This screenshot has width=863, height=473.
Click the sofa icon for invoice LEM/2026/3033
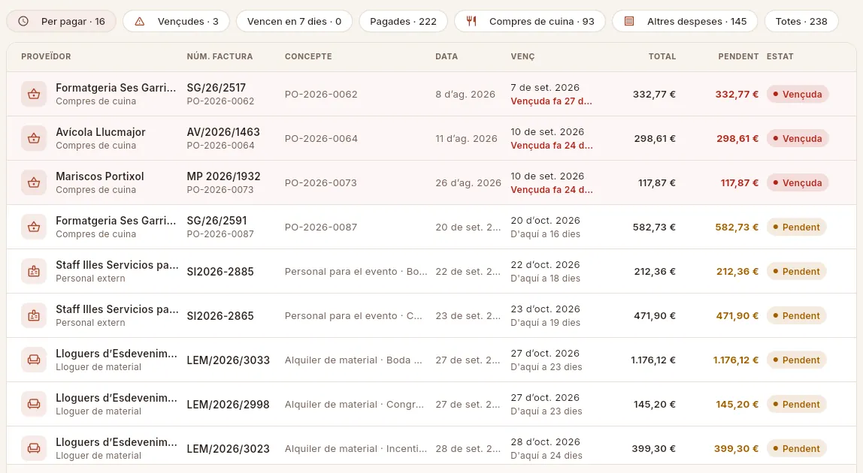pos(34,360)
